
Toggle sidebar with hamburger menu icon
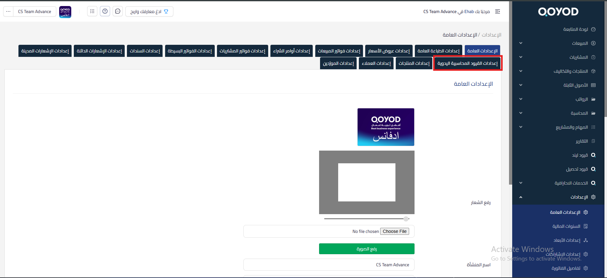click(x=498, y=11)
